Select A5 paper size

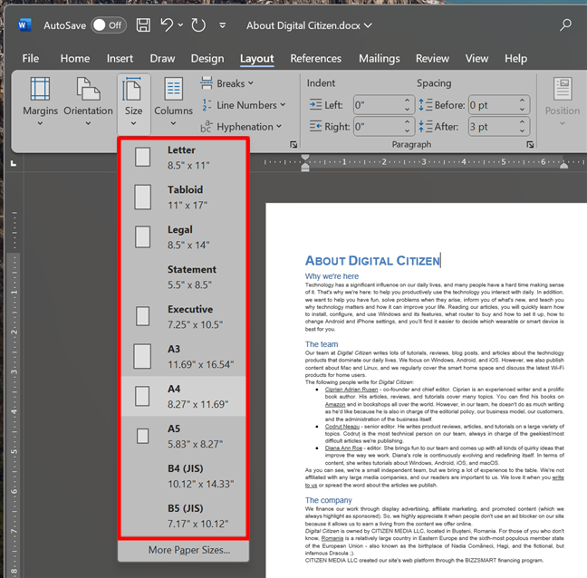click(183, 436)
